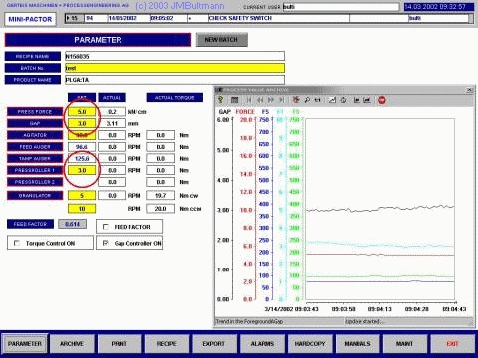Click the 1:1 original view icon
478x358 pixels.
click(318, 100)
